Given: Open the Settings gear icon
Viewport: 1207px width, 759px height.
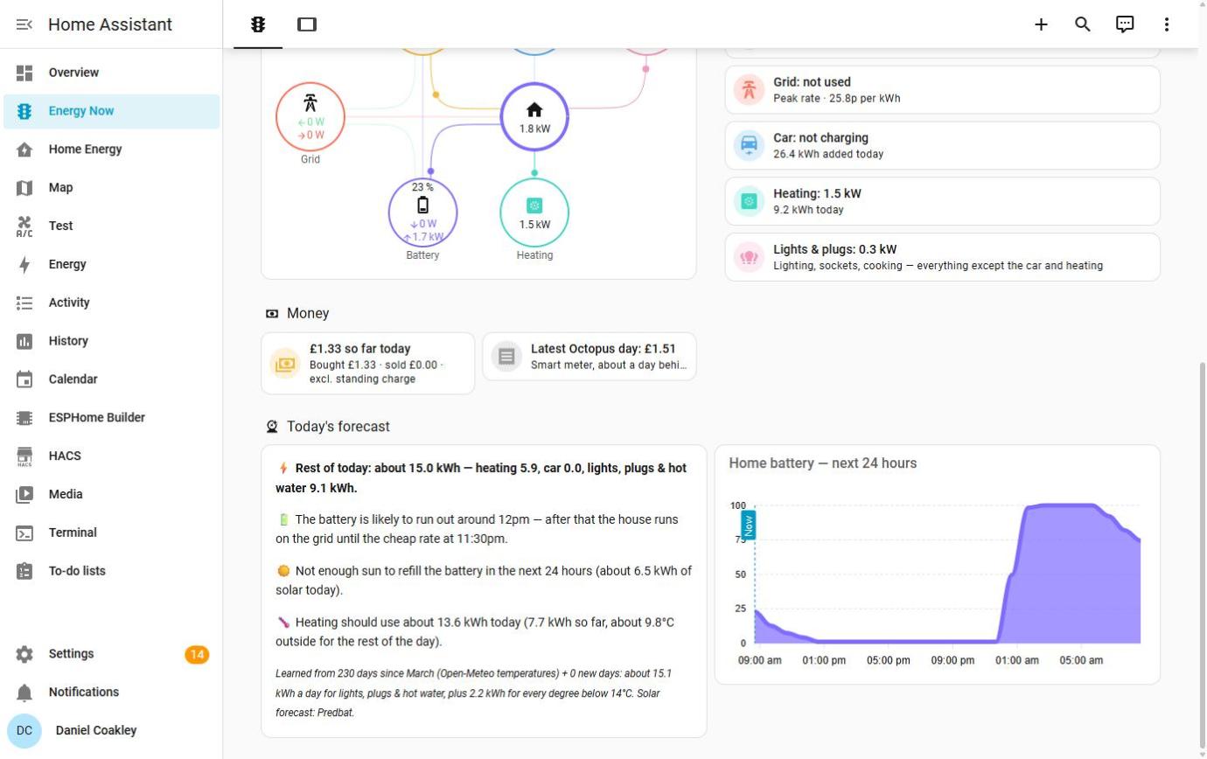Looking at the screenshot, I should pyautogui.click(x=24, y=654).
